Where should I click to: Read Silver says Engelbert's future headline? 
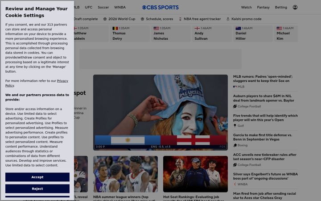(265, 176)
